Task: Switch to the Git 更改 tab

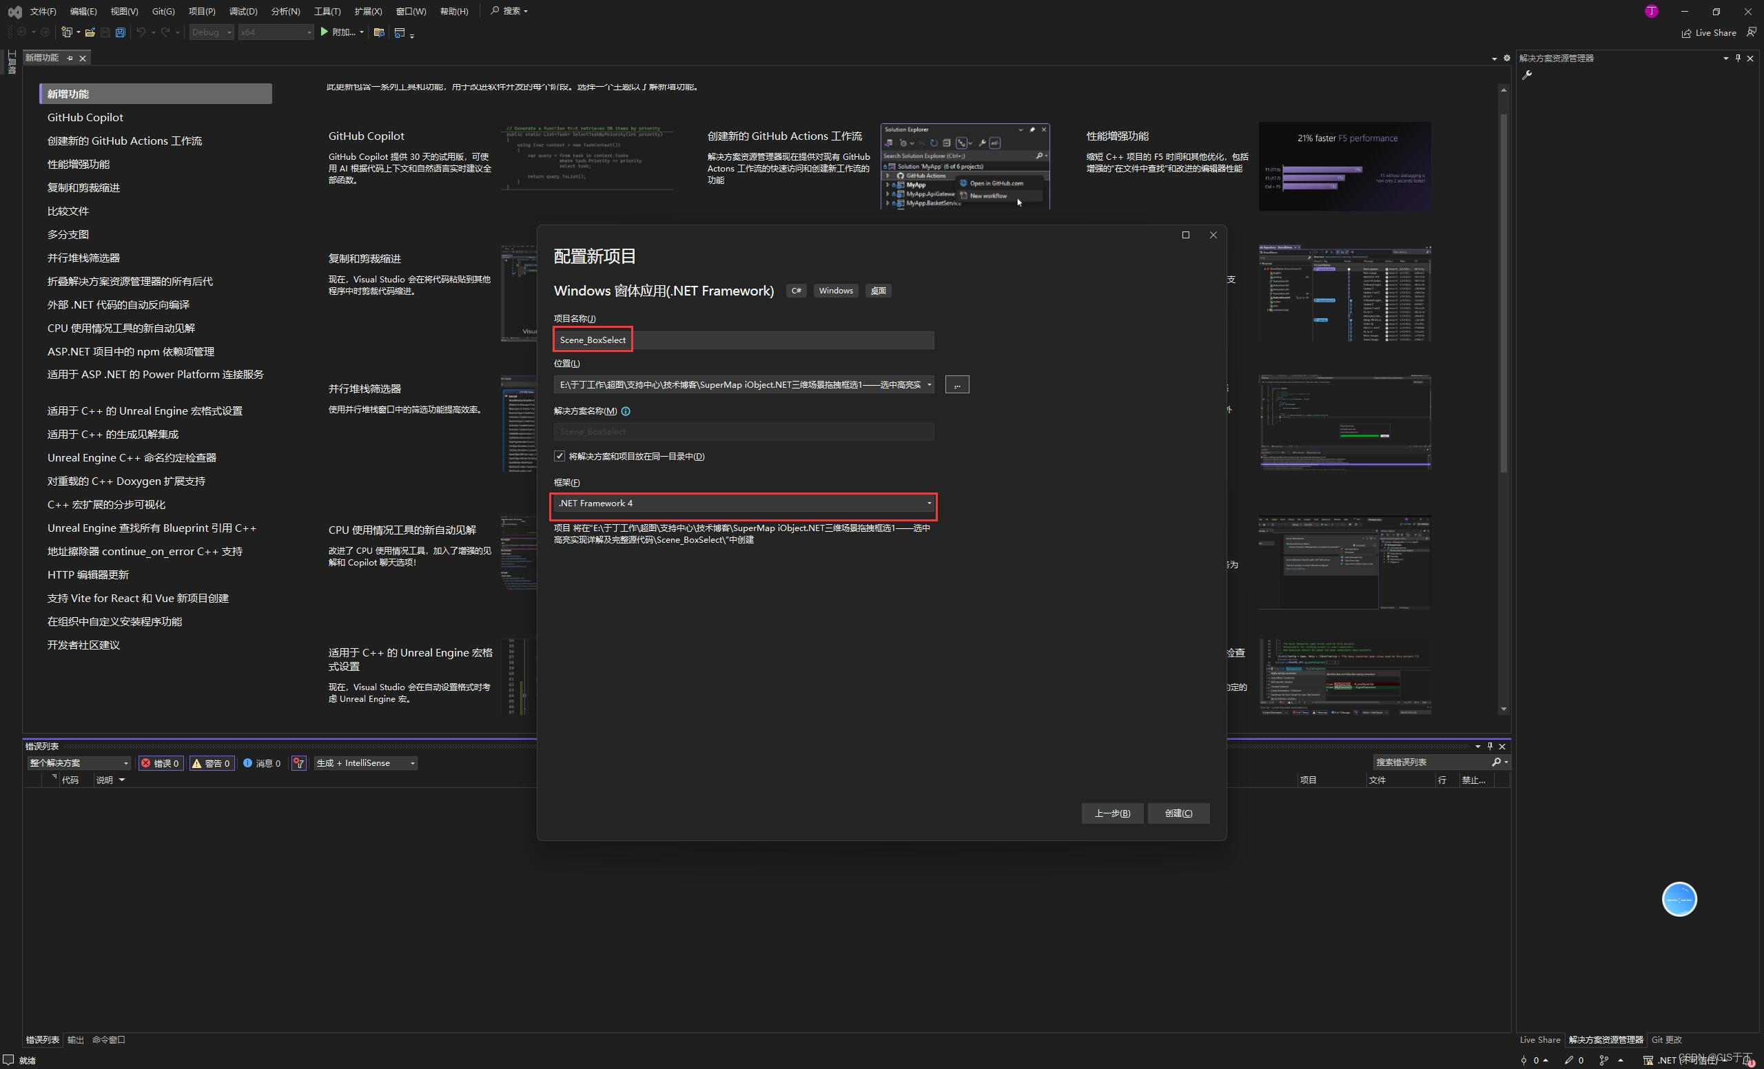Action: pyautogui.click(x=1666, y=1039)
